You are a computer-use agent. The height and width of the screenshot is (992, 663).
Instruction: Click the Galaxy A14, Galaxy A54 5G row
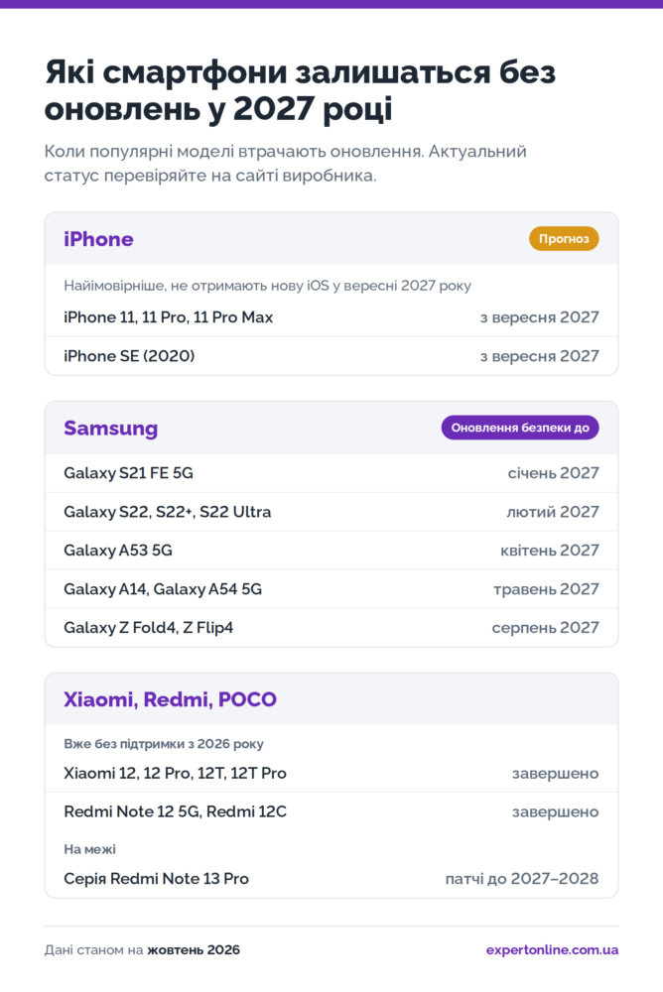click(331, 589)
